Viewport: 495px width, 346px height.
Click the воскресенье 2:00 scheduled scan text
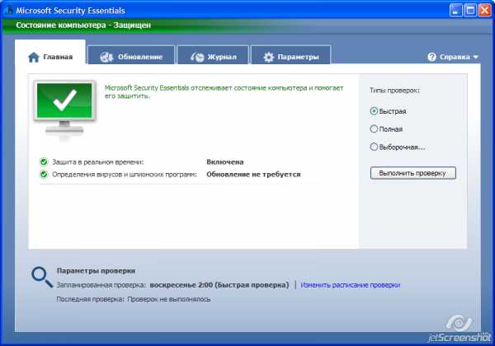tap(219, 285)
